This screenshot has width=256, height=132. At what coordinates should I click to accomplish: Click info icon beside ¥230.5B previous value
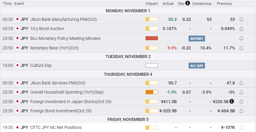pos(232,101)
